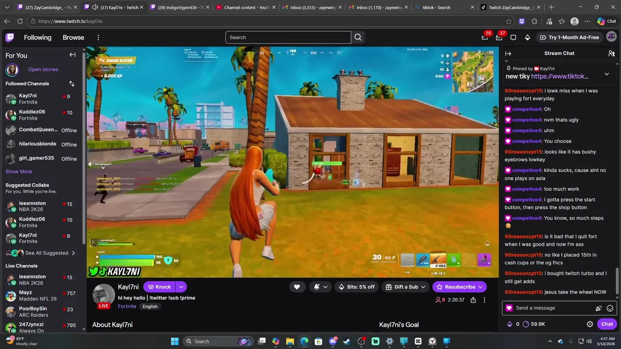Click the Twitch browser extension icon
The width and height of the screenshot is (621, 349).
pos(522,21)
